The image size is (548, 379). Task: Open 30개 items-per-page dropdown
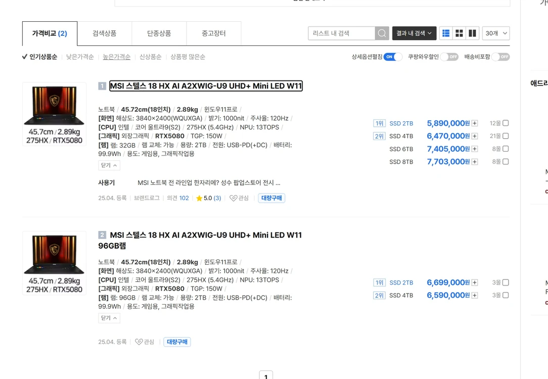[x=496, y=33]
